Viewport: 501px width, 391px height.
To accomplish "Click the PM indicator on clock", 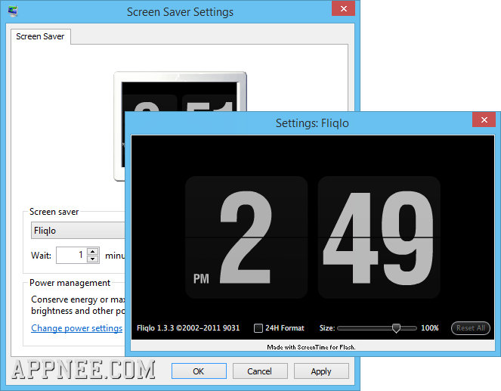I will 201,279.
